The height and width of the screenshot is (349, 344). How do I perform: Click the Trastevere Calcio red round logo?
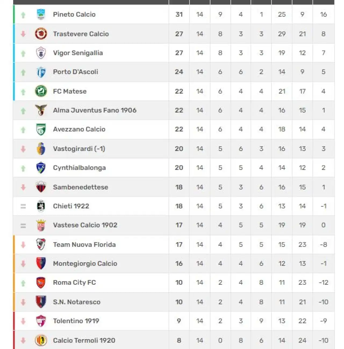click(x=41, y=34)
